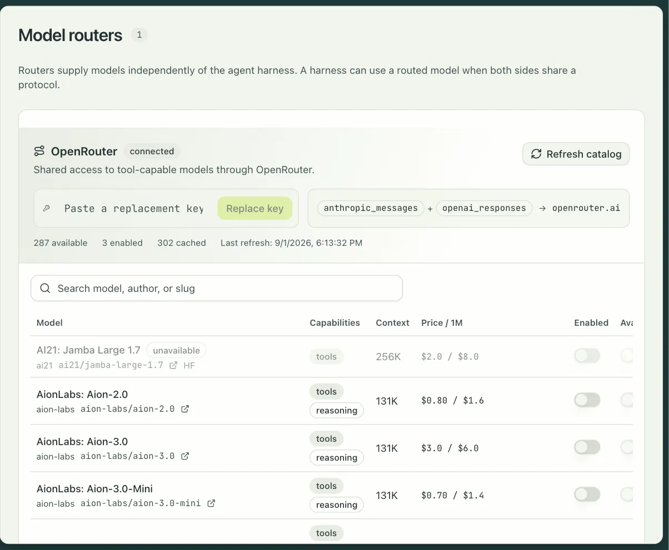Select the AionLabs: Aion-3.0-Mini model name
Screen dimensions: 669x550
point(94,488)
